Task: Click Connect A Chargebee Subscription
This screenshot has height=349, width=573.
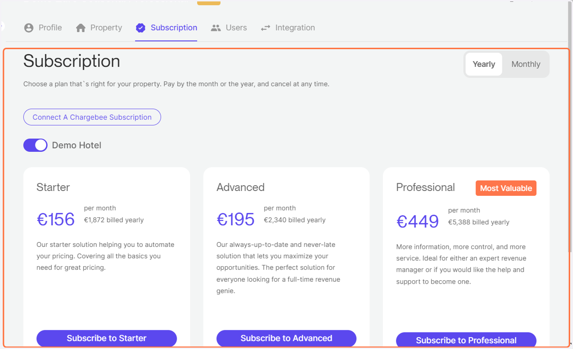Action: click(x=92, y=117)
